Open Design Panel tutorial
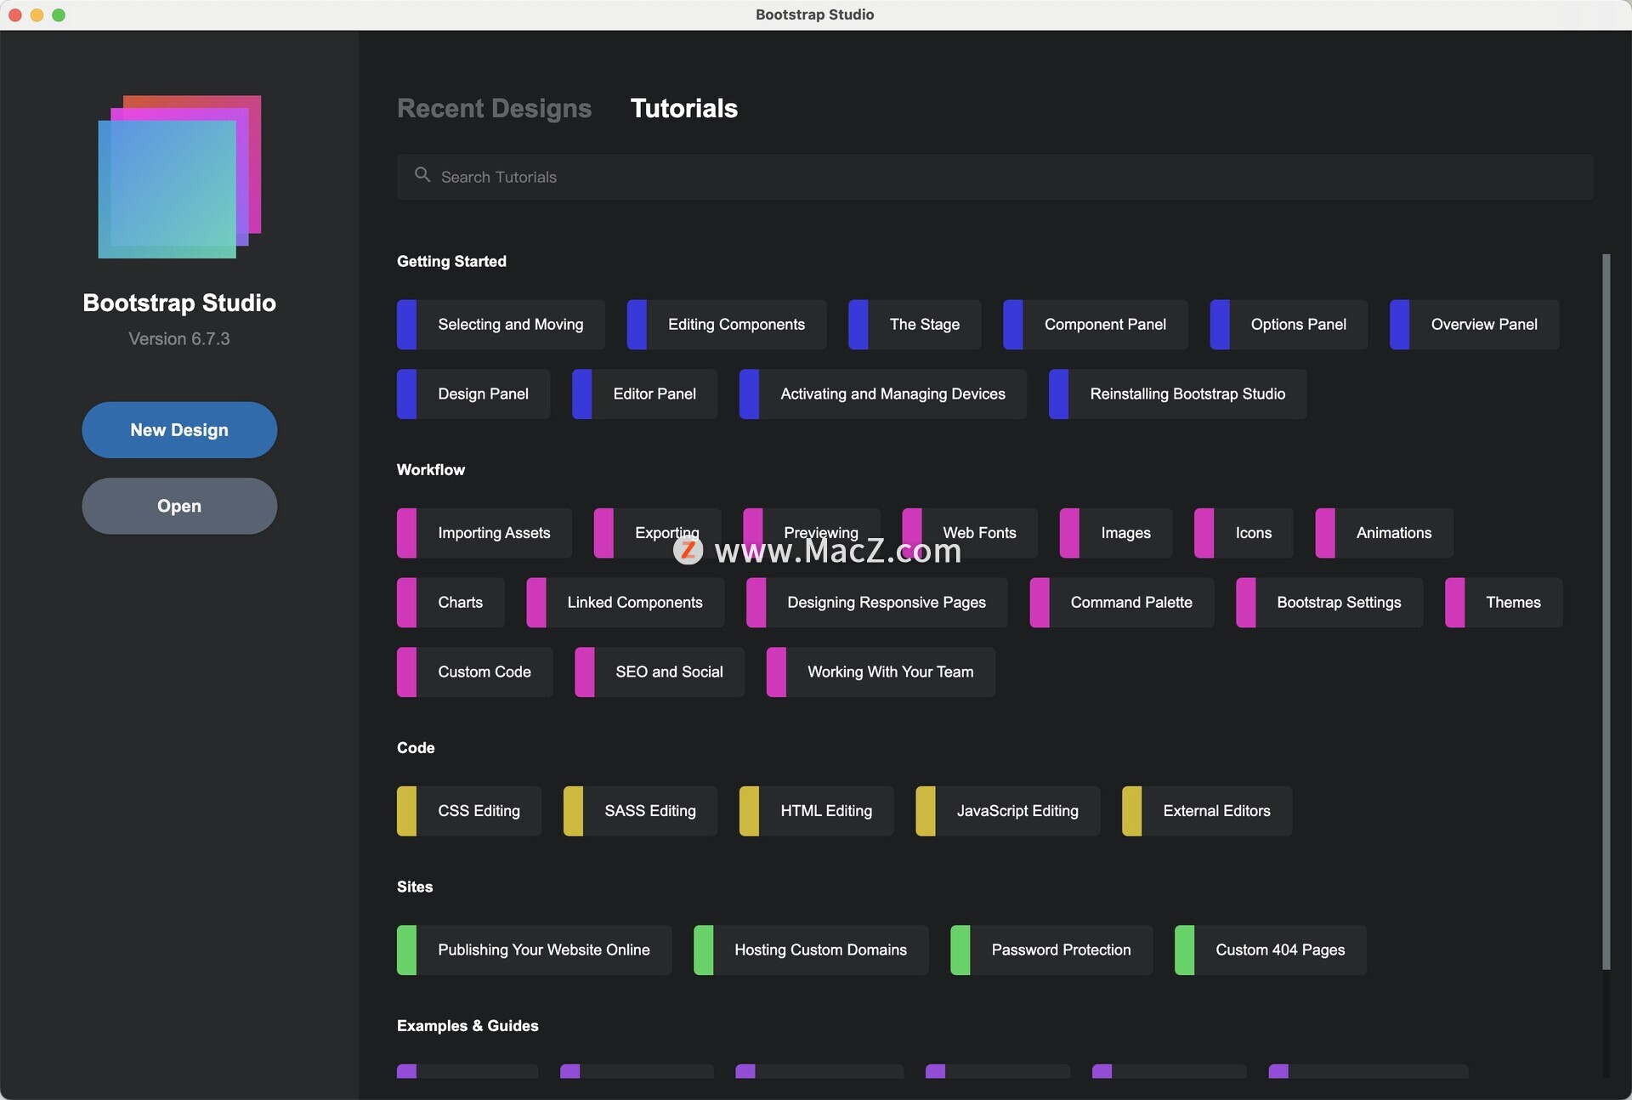The width and height of the screenshot is (1632, 1100). (x=473, y=394)
